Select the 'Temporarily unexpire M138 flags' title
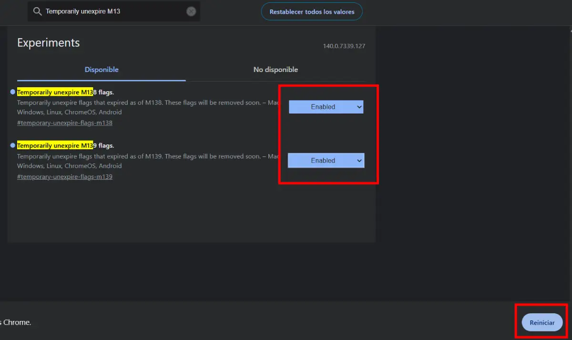The image size is (572, 340). [x=66, y=92]
